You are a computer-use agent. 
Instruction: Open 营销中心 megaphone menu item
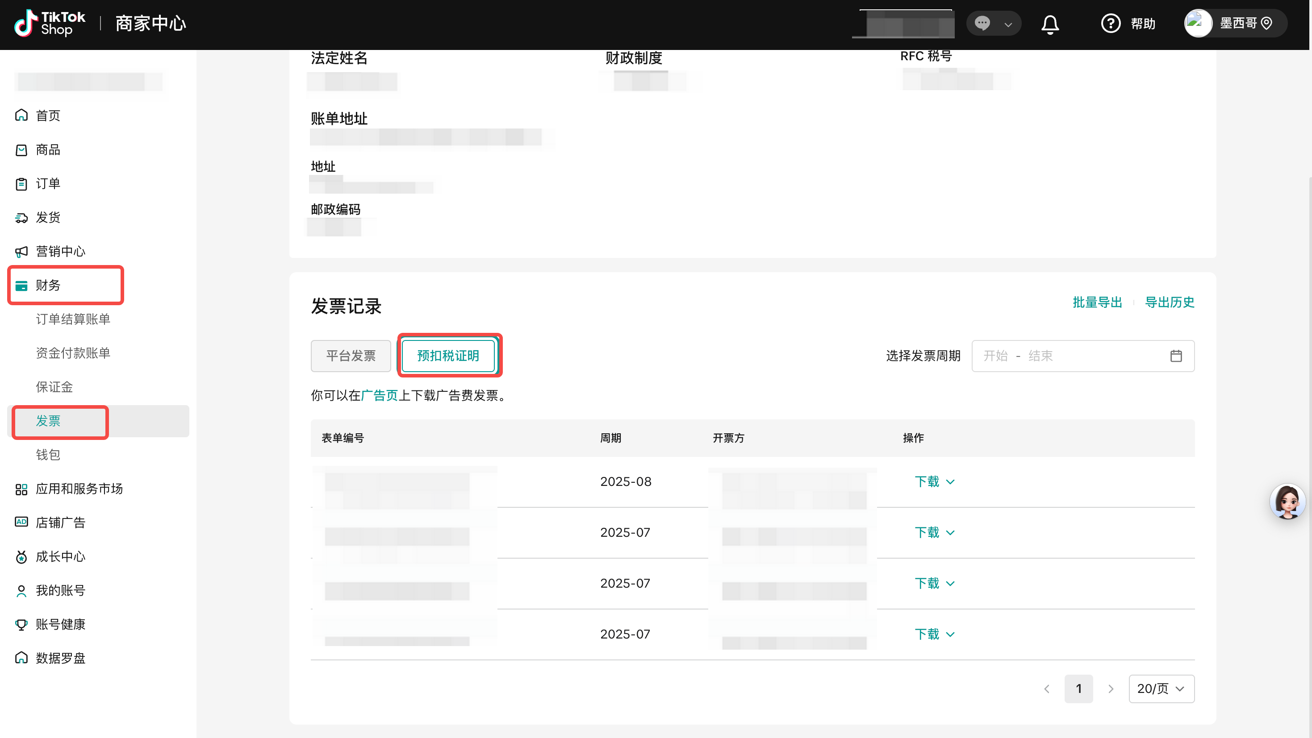[x=60, y=252]
